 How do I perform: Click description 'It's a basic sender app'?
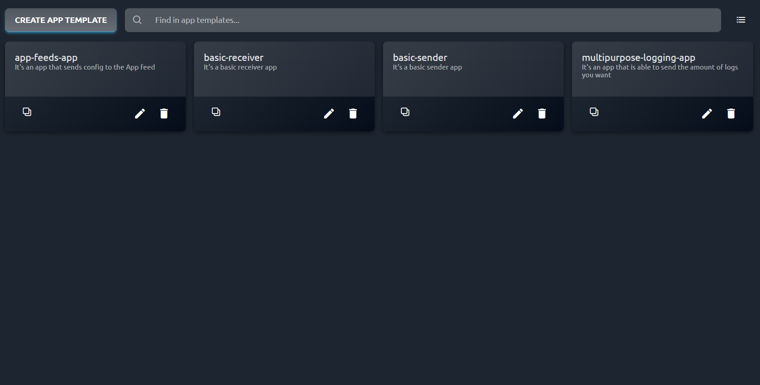(427, 67)
